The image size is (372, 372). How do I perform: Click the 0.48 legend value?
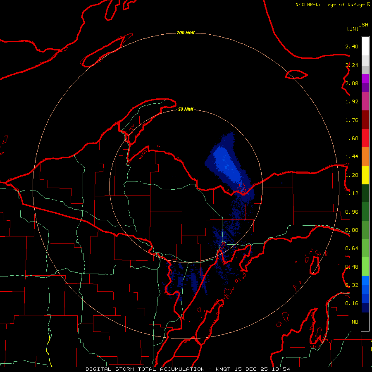click(352, 267)
